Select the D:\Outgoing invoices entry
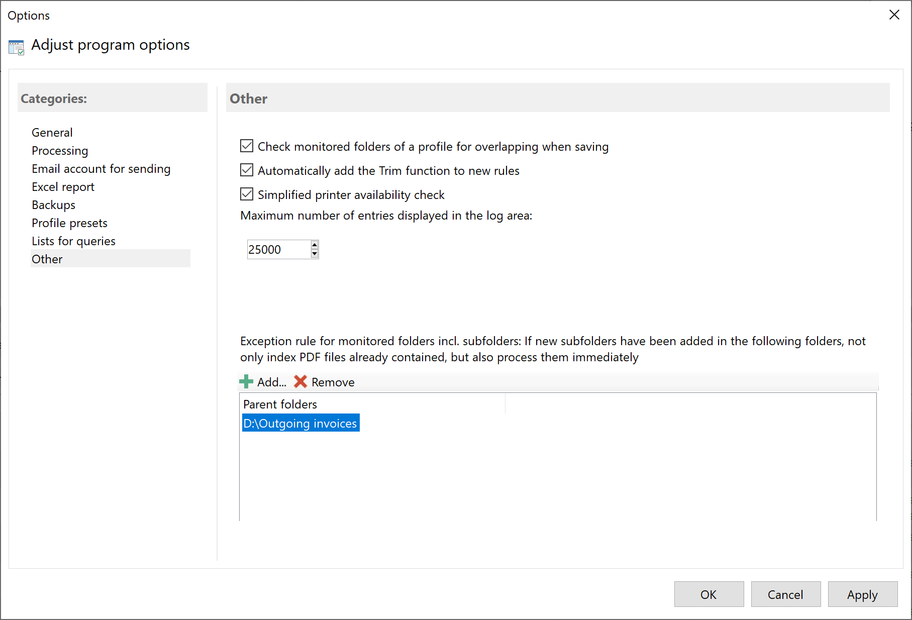 [x=300, y=423]
